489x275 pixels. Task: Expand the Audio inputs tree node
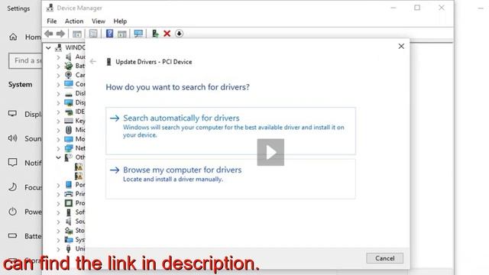point(58,57)
